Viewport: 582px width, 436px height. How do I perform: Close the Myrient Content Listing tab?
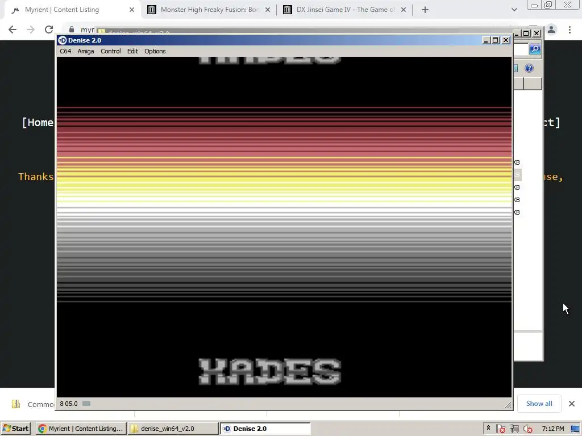point(132,10)
